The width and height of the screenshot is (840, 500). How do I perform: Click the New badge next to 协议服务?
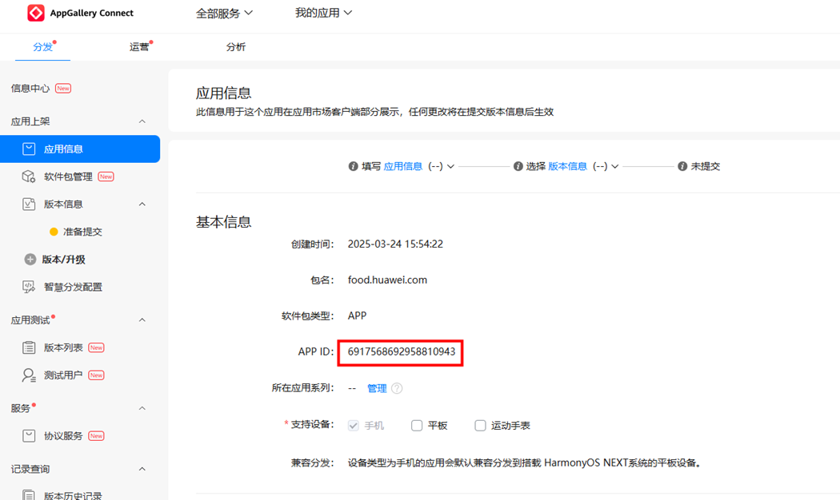(97, 436)
